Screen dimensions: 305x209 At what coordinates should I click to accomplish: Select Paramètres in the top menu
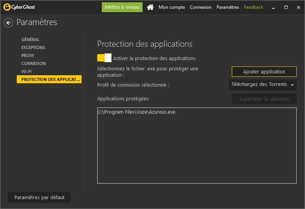(x=228, y=7)
